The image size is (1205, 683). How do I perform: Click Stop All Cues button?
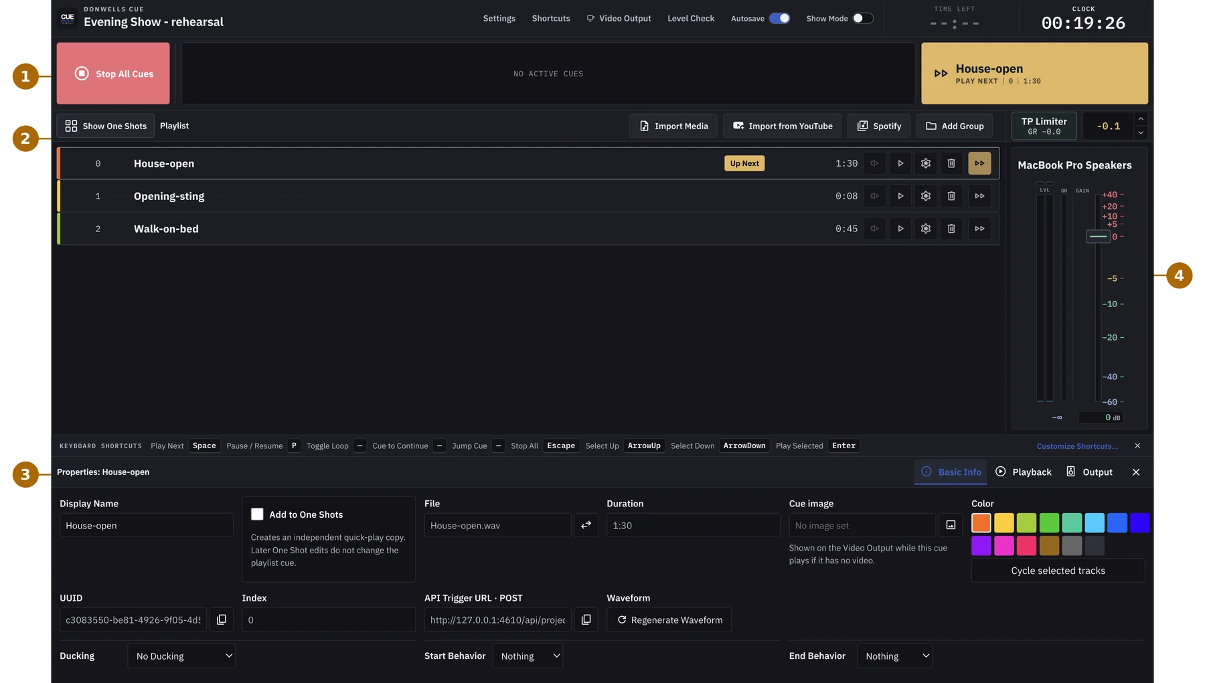[x=113, y=74]
